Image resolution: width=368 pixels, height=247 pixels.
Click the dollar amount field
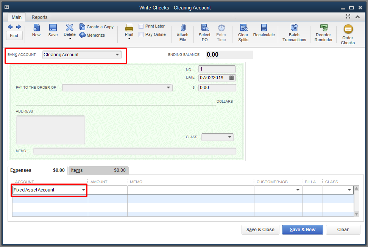[x=217, y=88]
